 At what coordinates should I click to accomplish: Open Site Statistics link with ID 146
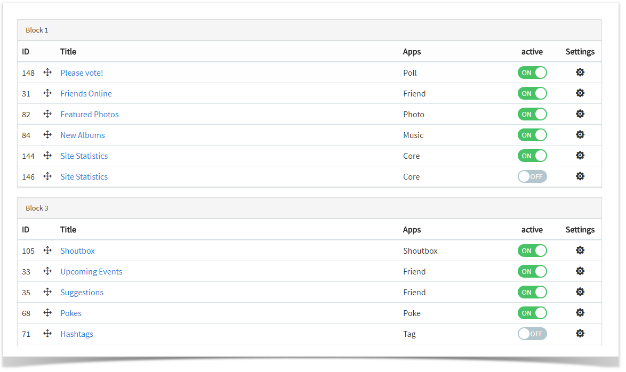[84, 176]
